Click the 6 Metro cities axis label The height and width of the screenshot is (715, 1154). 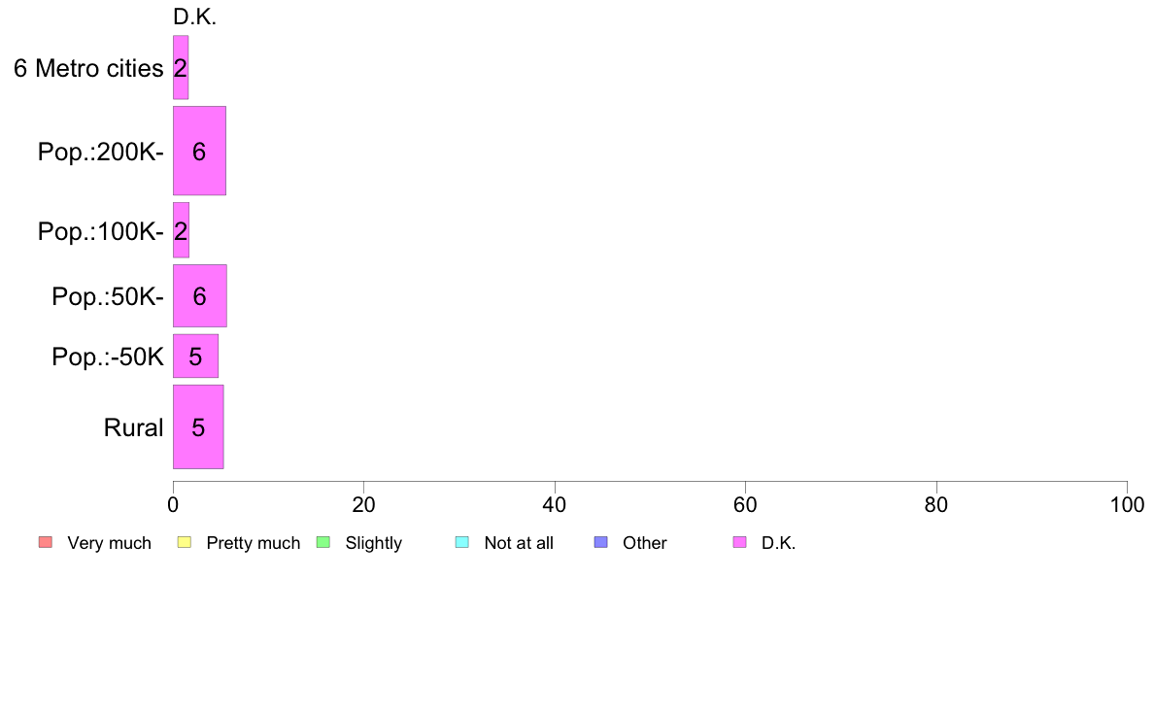[x=88, y=68]
